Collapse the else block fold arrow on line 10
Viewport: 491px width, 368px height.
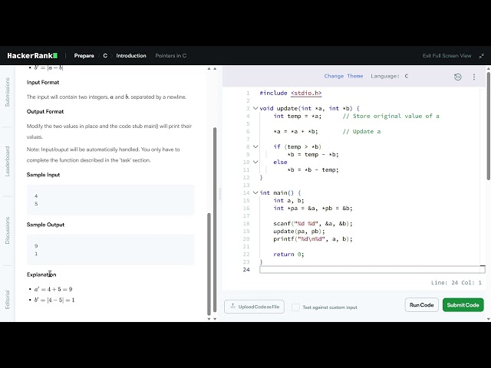(x=255, y=162)
